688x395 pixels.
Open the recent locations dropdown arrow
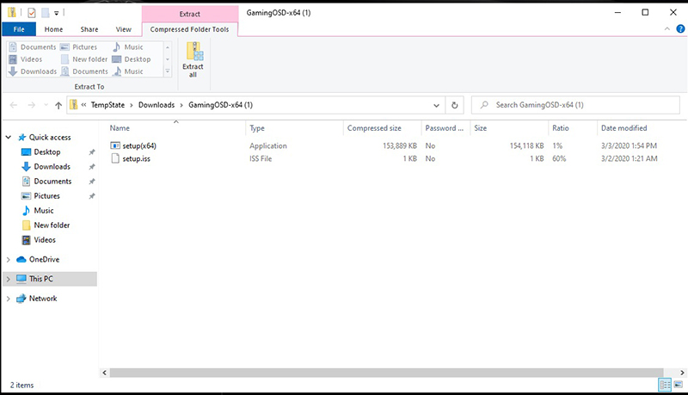tap(46, 105)
